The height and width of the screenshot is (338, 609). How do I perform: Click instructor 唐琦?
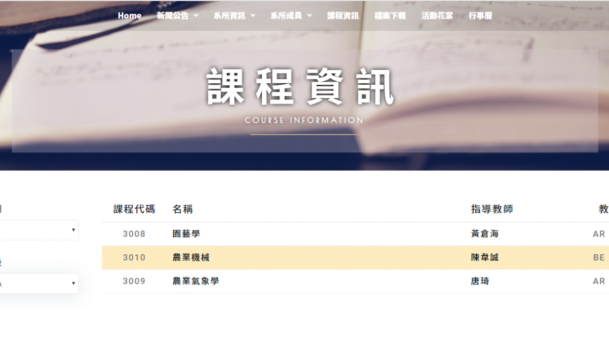pyautogui.click(x=480, y=281)
